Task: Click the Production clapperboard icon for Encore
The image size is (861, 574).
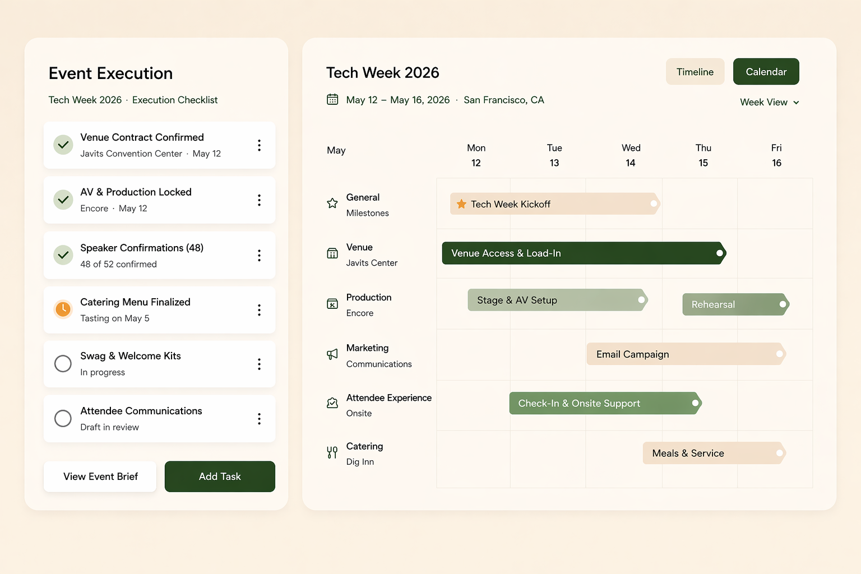Action: (332, 304)
